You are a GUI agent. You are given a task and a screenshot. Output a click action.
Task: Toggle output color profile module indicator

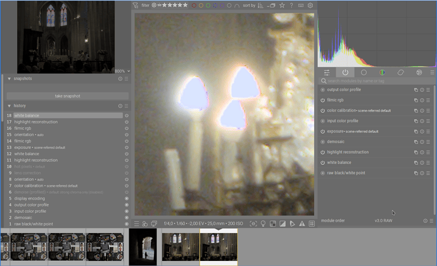(x=322, y=90)
